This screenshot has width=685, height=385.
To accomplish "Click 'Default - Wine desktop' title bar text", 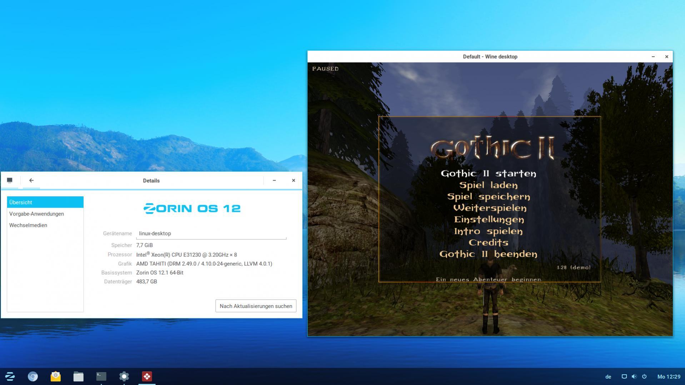I will click(490, 57).
